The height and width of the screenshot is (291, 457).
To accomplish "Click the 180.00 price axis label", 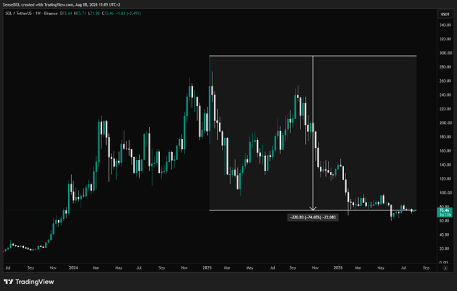I will [x=446, y=137].
